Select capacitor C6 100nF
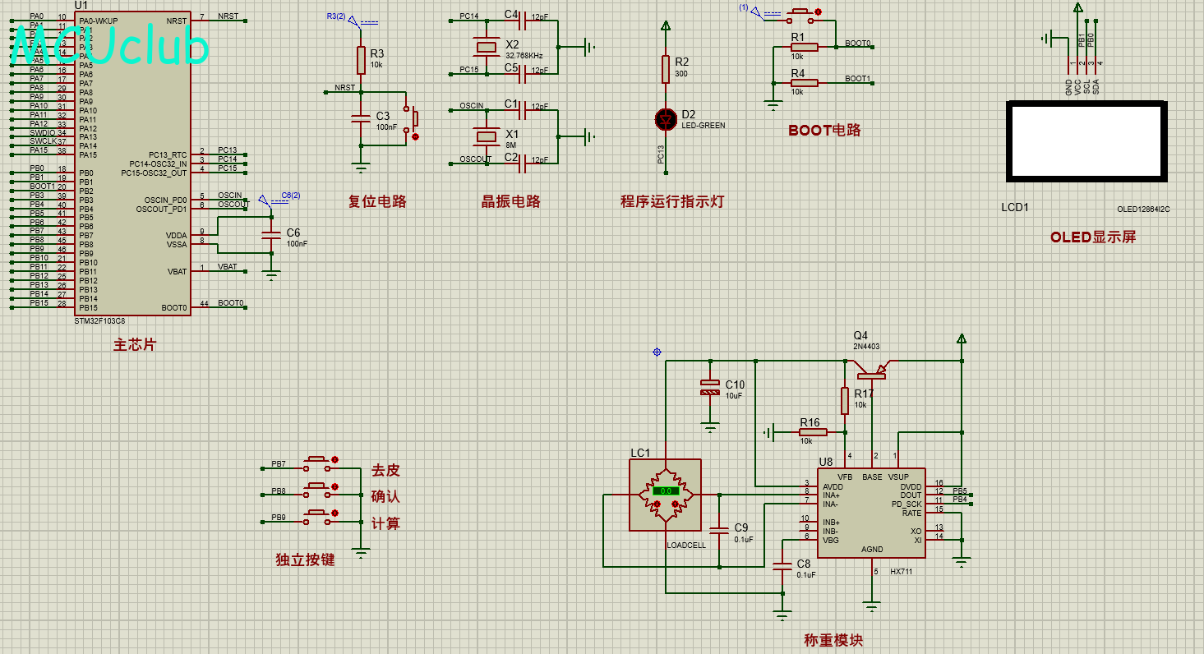This screenshot has width=1204, height=654. point(271,236)
